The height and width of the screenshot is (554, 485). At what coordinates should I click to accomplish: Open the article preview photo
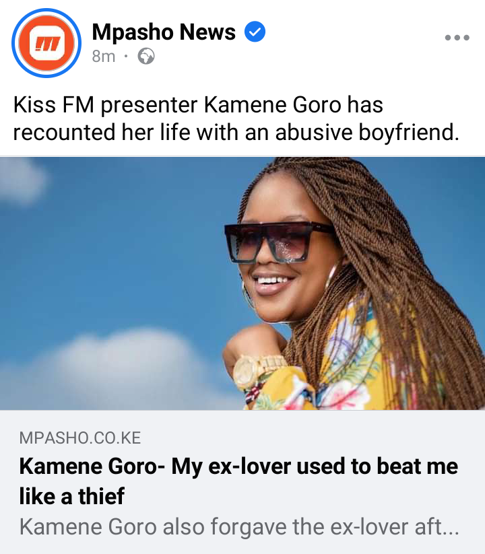coord(243,283)
